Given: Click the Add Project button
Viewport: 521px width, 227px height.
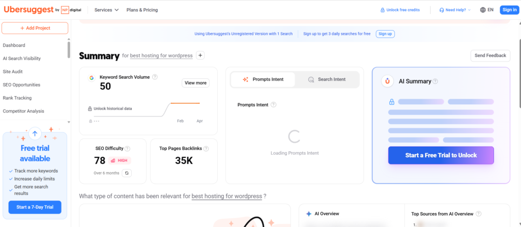Looking at the screenshot, I should [x=35, y=29].
